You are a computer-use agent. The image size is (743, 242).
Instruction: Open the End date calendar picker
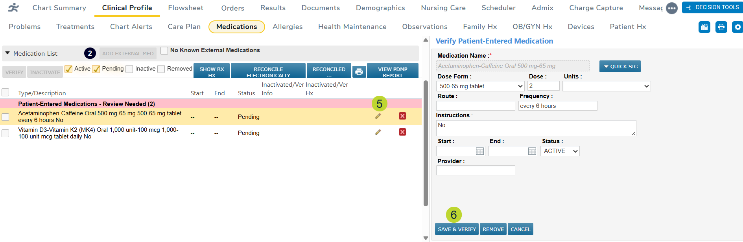(532, 151)
